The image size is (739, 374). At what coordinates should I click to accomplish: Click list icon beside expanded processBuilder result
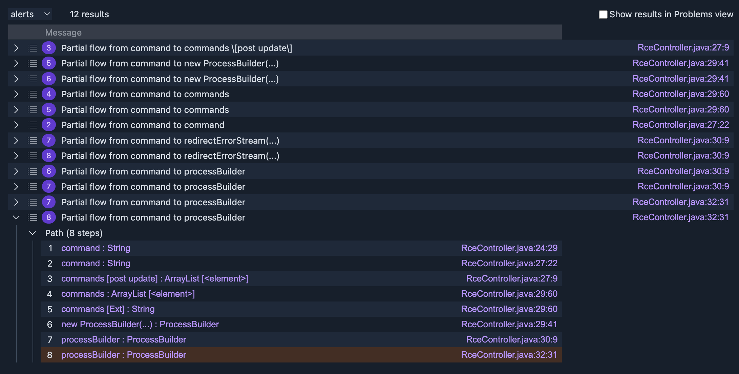tap(33, 217)
